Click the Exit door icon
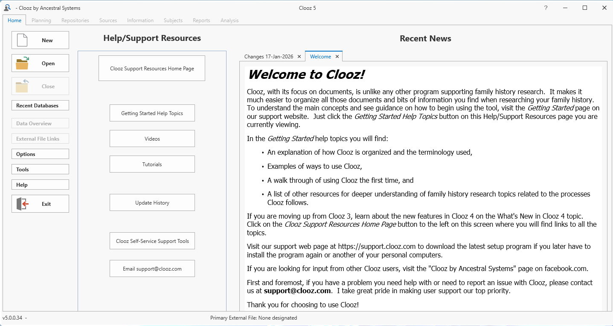 click(22, 204)
